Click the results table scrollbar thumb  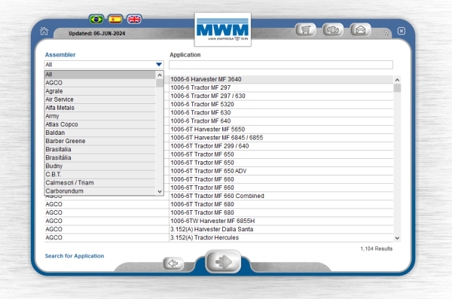click(x=397, y=88)
